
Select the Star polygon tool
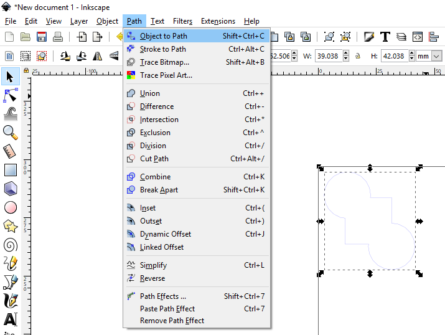pyautogui.click(x=10, y=226)
